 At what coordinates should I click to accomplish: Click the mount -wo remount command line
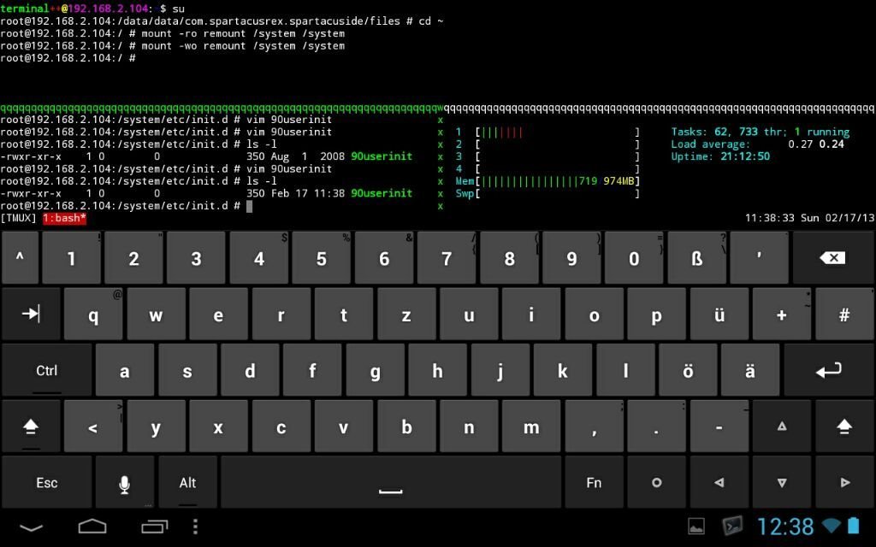[x=243, y=46]
